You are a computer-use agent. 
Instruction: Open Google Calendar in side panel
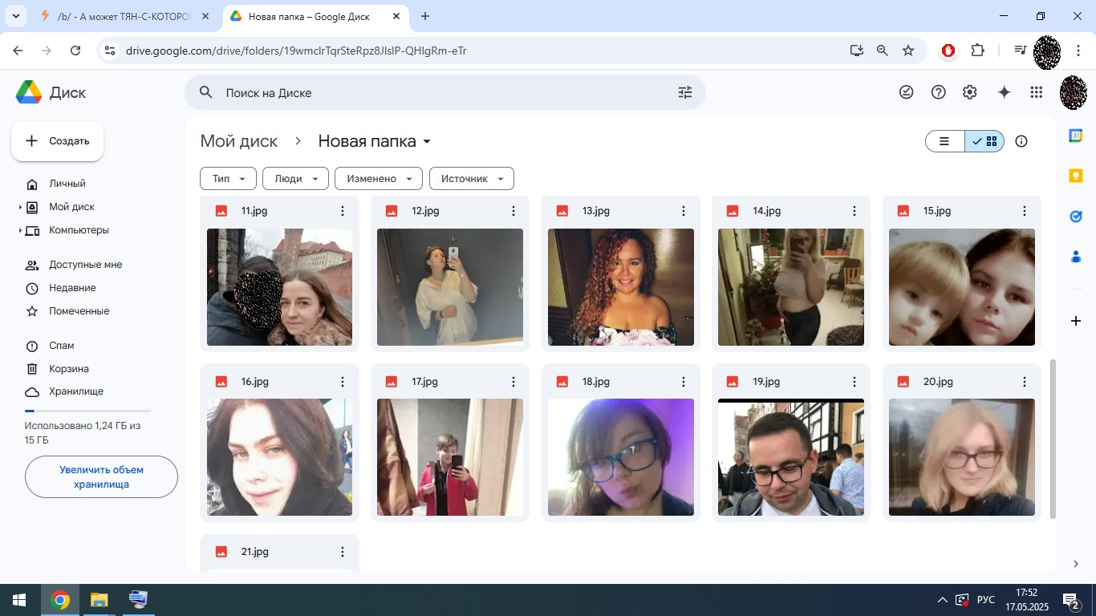[x=1076, y=136]
